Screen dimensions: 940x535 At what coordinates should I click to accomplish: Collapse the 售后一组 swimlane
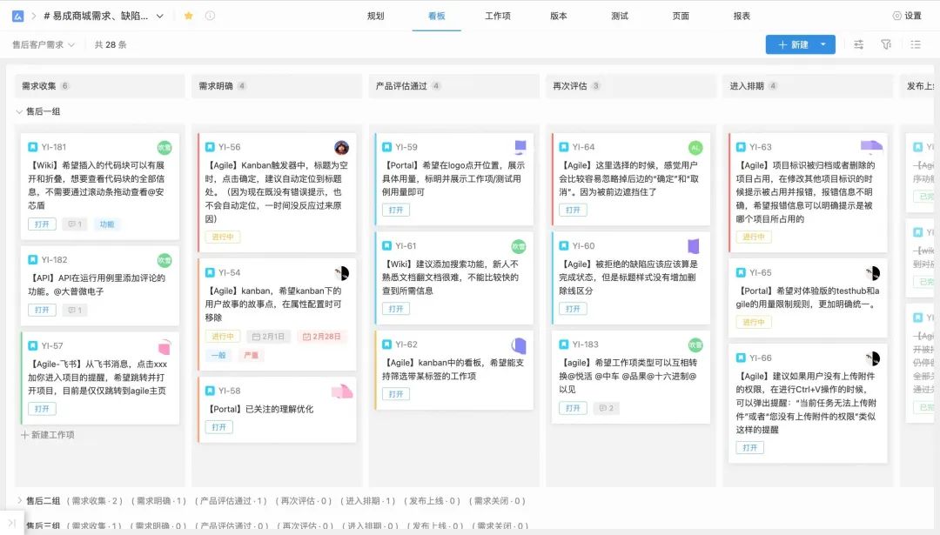(x=19, y=111)
